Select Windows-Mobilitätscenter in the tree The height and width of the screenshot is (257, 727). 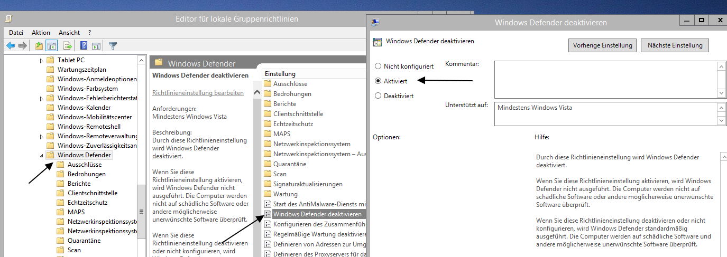[95, 117]
